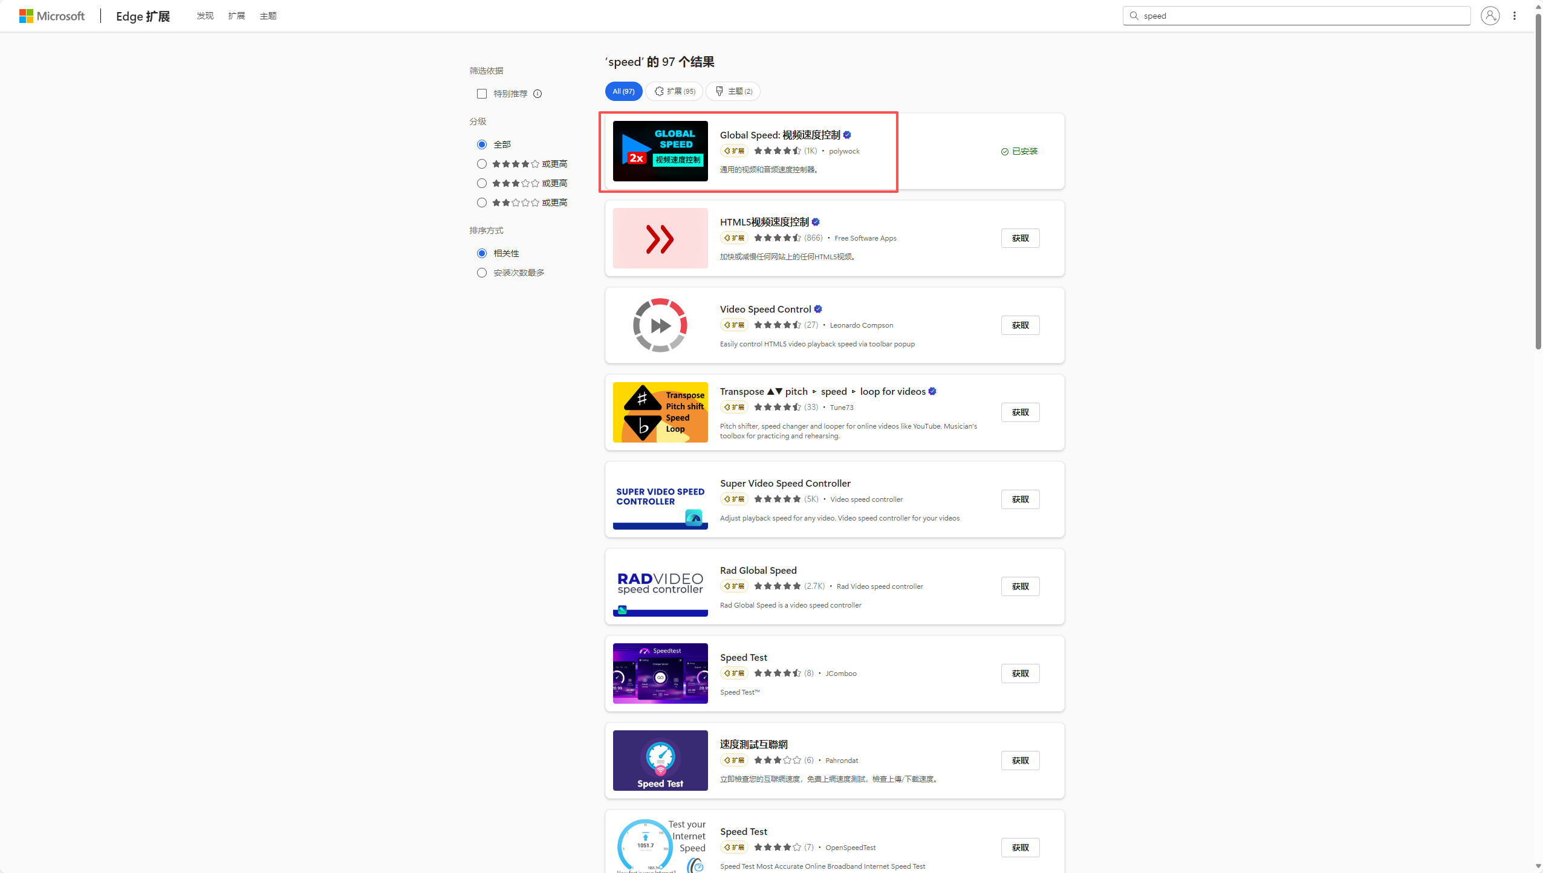Open the three-dot settings menu
Viewport: 1543px width, 873px height.
(x=1515, y=16)
